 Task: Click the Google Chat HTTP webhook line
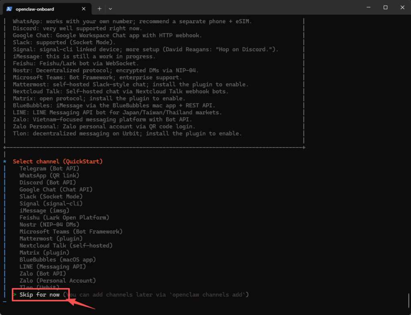pyautogui.click(x=108, y=35)
